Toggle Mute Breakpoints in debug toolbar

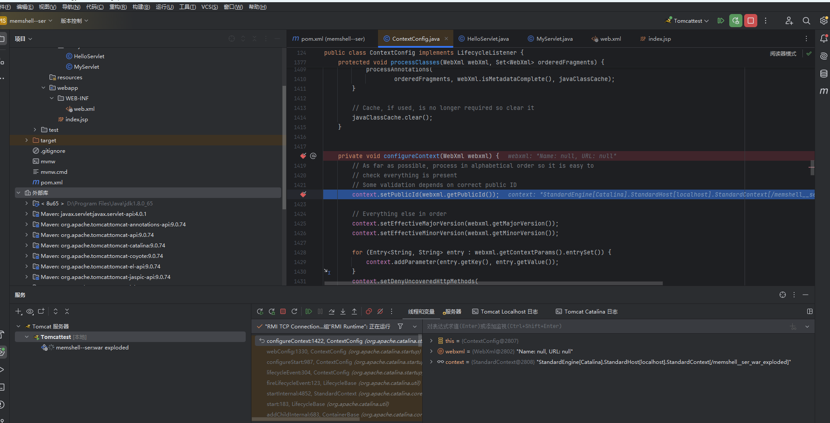(380, 311)
